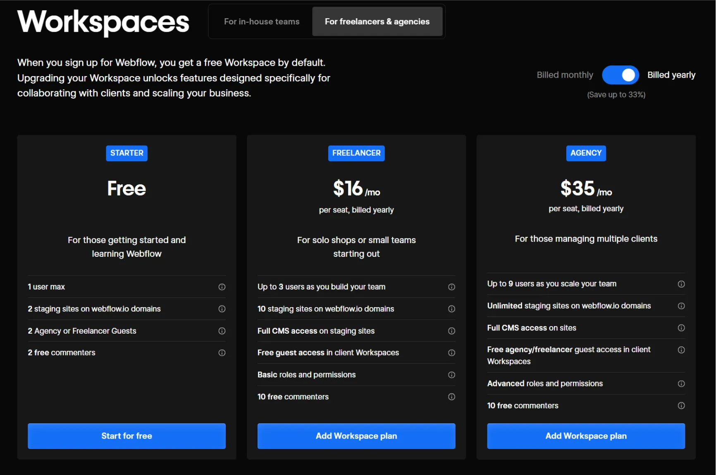Select the "Billed monthly" option label
716x475 pixels.
coord(565,75)
